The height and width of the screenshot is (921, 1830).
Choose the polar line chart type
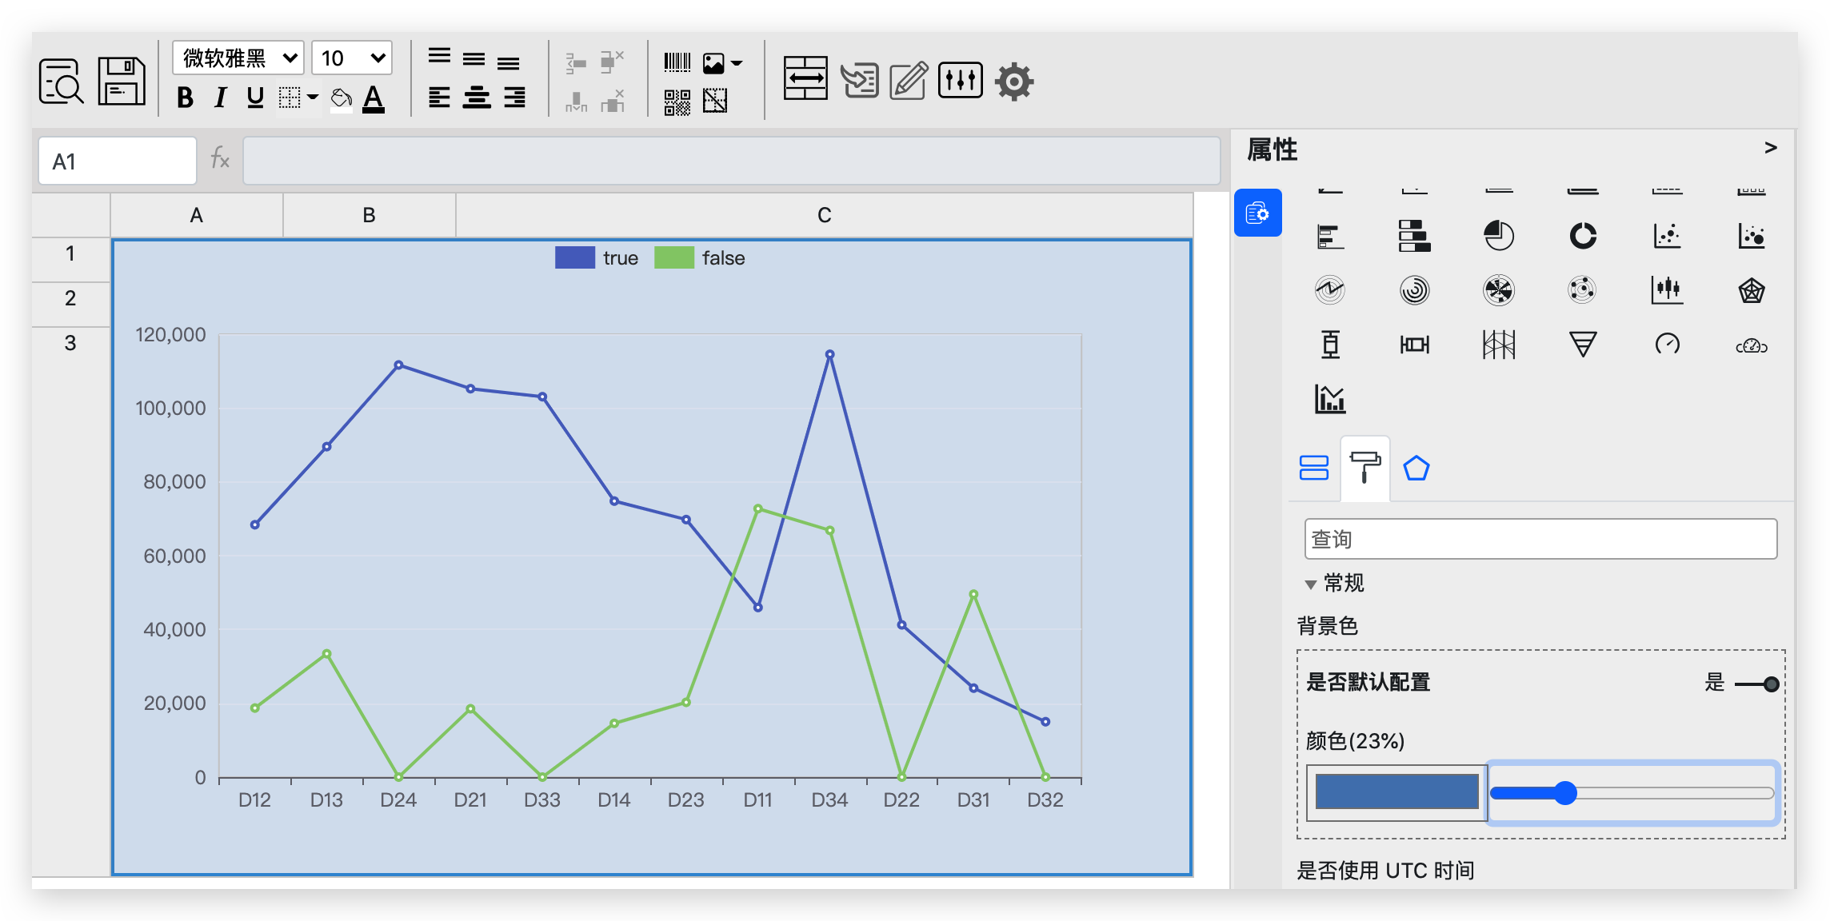pyautogui.click(x=1330, y=290)
